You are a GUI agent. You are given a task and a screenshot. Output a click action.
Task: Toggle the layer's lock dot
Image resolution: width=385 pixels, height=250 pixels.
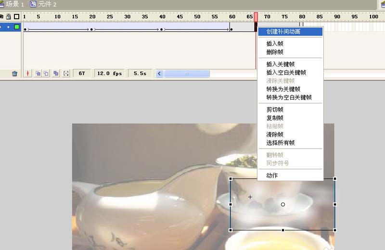9,27
